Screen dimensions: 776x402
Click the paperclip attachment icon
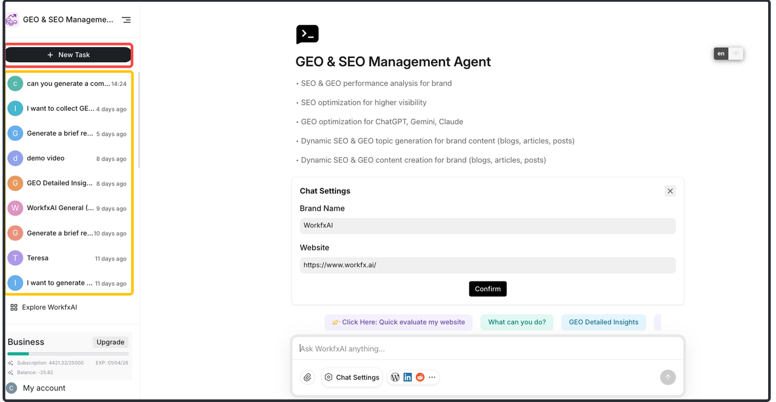click(307, 377)
